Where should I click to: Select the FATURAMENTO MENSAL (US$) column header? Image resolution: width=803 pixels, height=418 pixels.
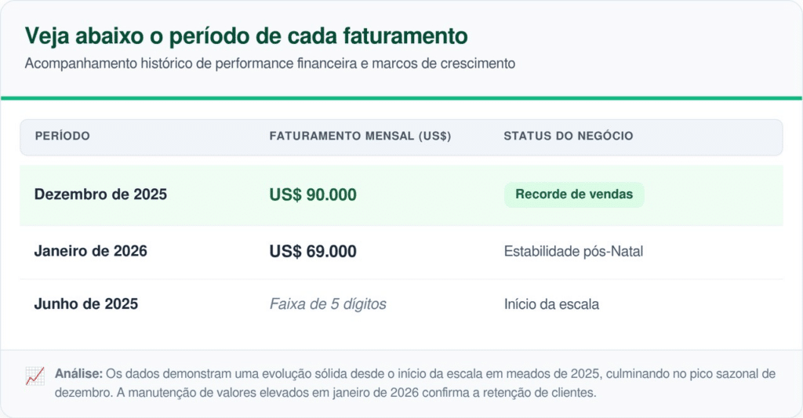pyautogui.click(x=360, y=136)
